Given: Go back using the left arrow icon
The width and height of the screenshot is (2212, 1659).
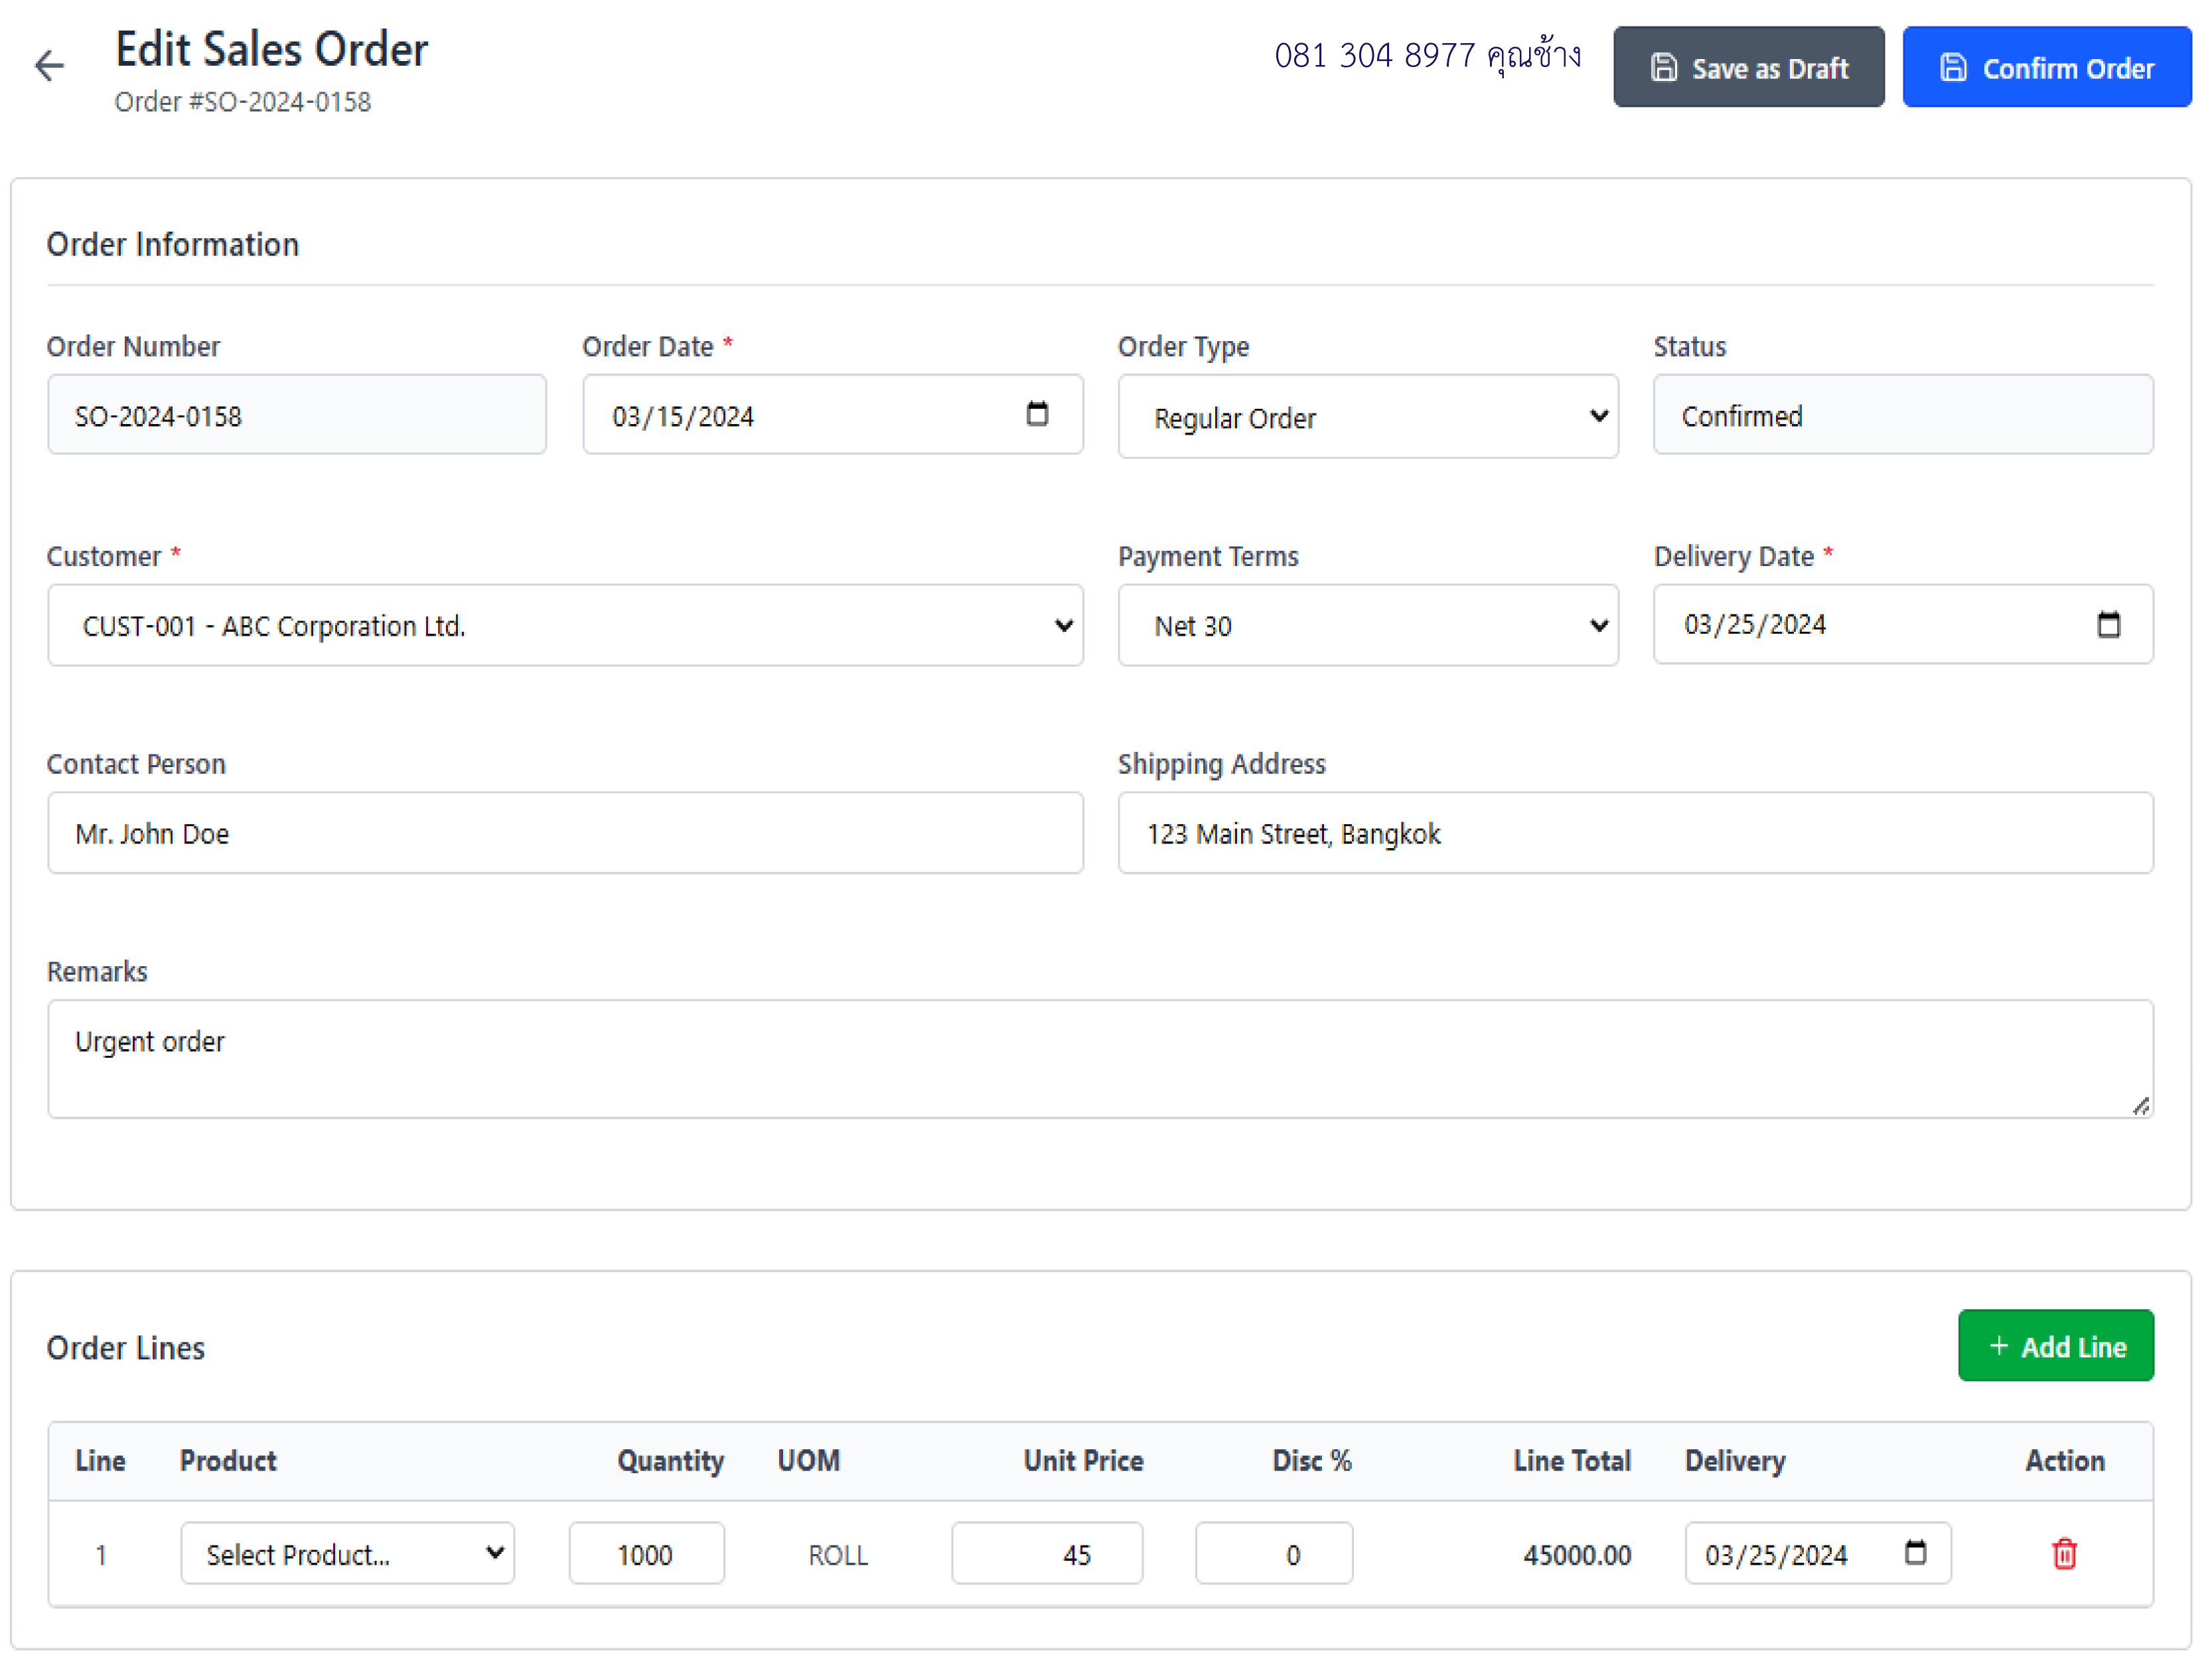Looking at the screenshot, I should click(x=49, y=66).
